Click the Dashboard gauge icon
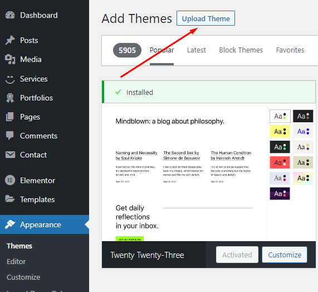This screenshot has height=292, width=318. point(10,15)
